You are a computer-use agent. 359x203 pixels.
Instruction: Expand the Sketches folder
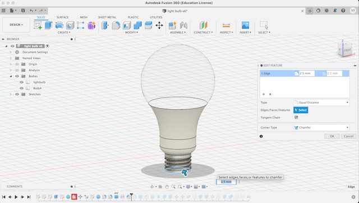[11, 94]
